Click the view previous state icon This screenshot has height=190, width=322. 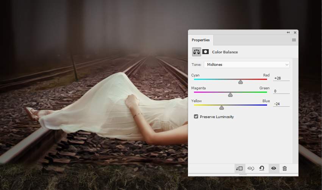pos(250,168)
